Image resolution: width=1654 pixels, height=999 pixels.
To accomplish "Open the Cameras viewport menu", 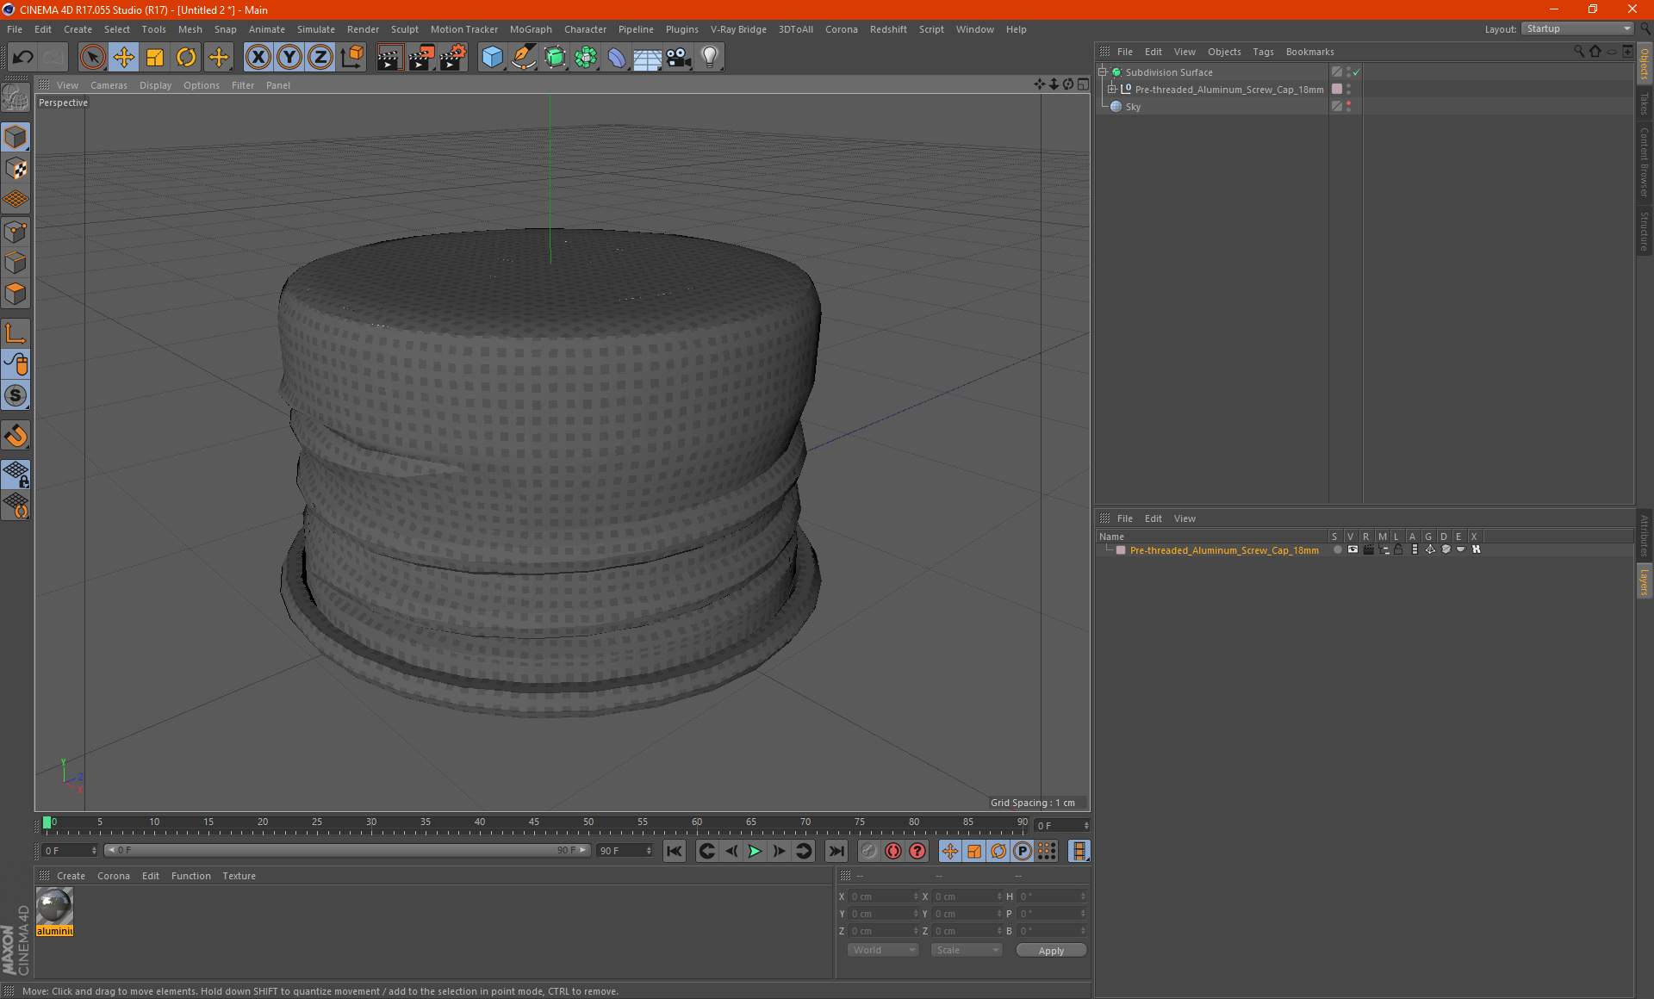I will pos(109,85).
